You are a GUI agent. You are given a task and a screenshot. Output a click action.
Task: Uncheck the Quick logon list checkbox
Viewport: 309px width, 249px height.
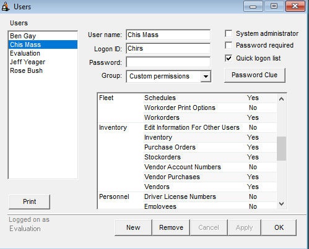point(228,58)
